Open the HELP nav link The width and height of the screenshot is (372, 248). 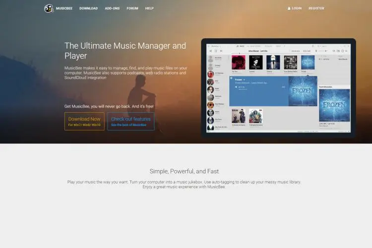click(149, 8)
